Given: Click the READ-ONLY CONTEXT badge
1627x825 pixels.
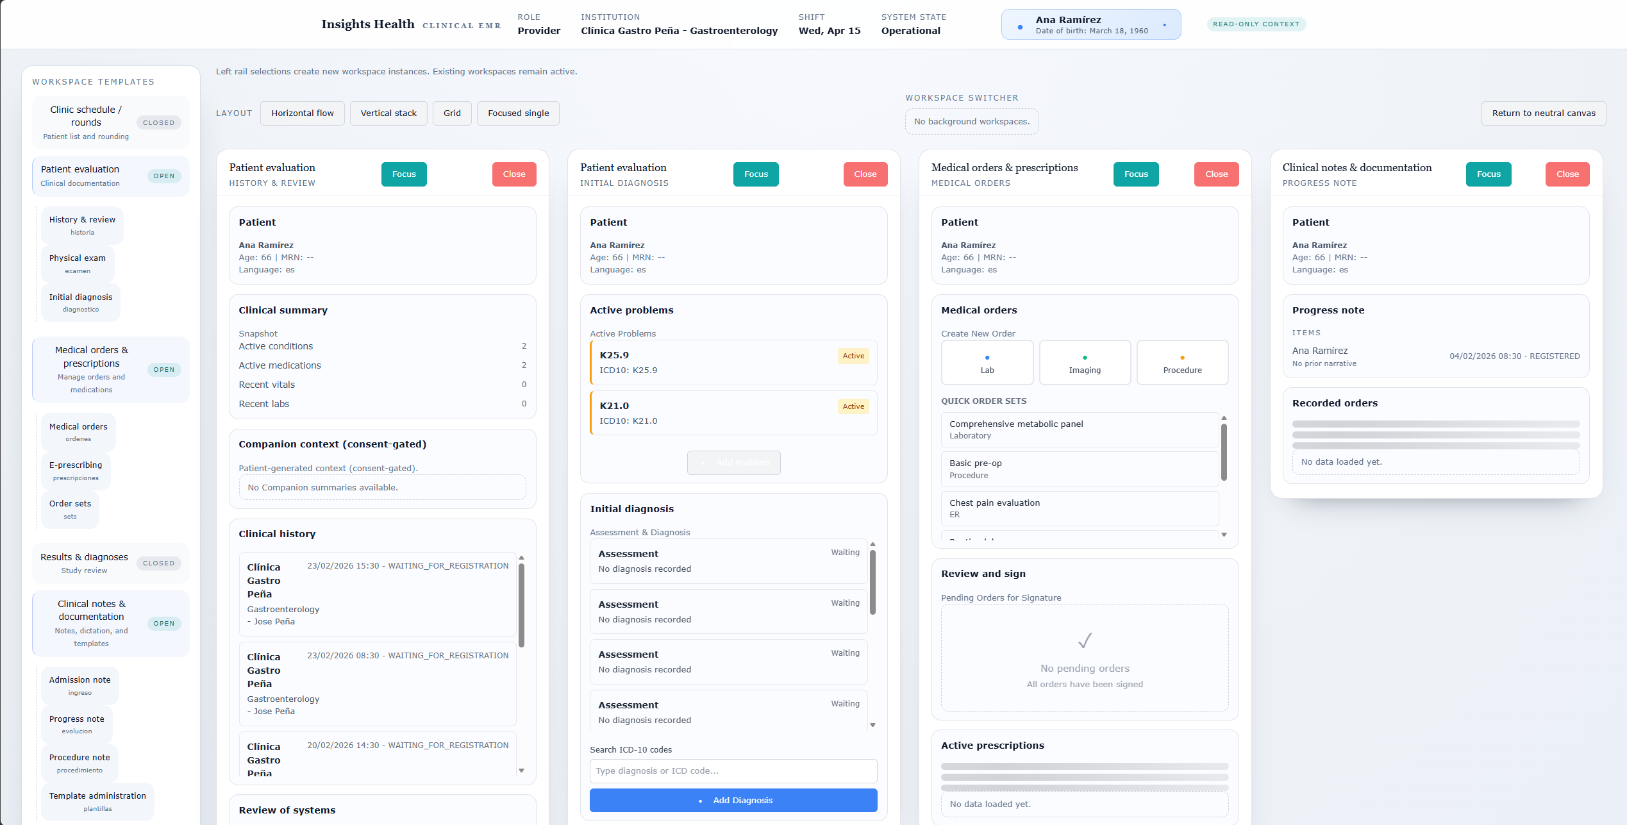Looking at the screenshot, I should [1256, 24].
